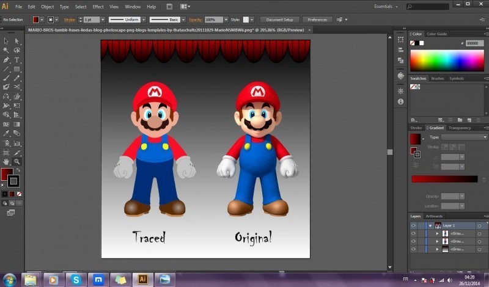Select the Pen tool

coord(6,60)
